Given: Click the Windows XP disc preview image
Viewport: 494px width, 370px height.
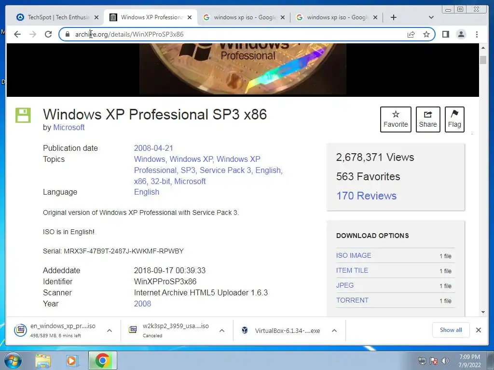Looking at the screenshot, I should (x=243, y=69).
